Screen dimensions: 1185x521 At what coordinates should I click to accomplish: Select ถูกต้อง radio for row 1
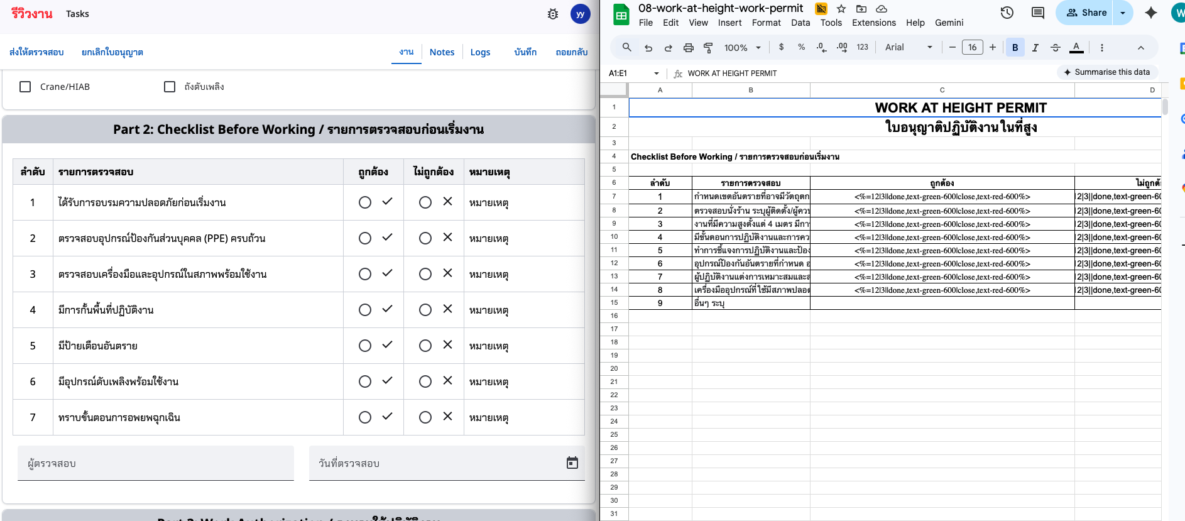pos(365,202)
